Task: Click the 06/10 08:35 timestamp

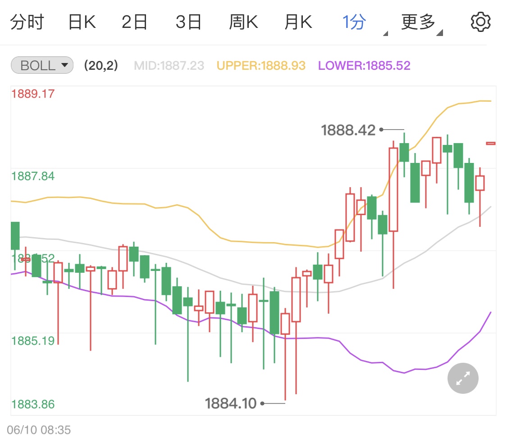Action: pyautogui.click(x=39, y=429)
